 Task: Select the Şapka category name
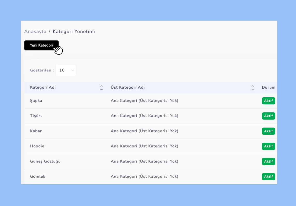[36, 101]
